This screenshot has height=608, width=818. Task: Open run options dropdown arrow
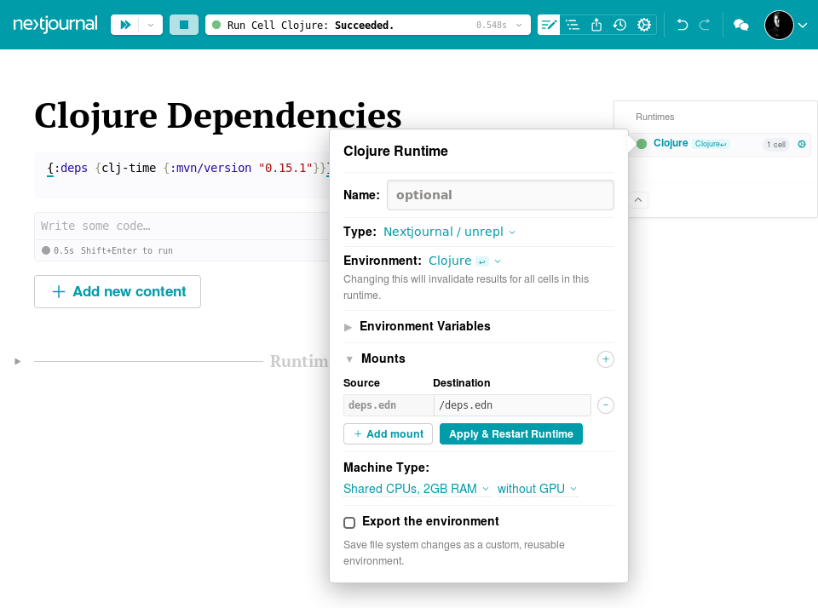pyautogui.click(x=151, y=25)
